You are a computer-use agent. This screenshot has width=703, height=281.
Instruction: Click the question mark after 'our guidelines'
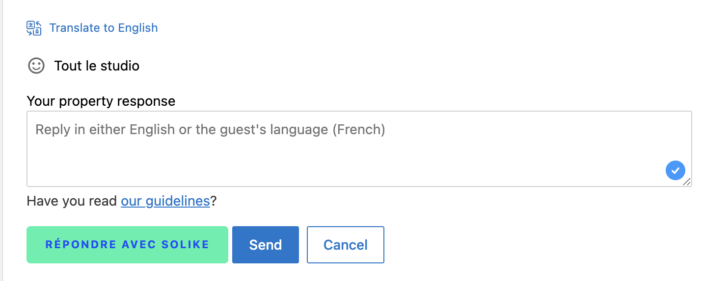(214, 201)
